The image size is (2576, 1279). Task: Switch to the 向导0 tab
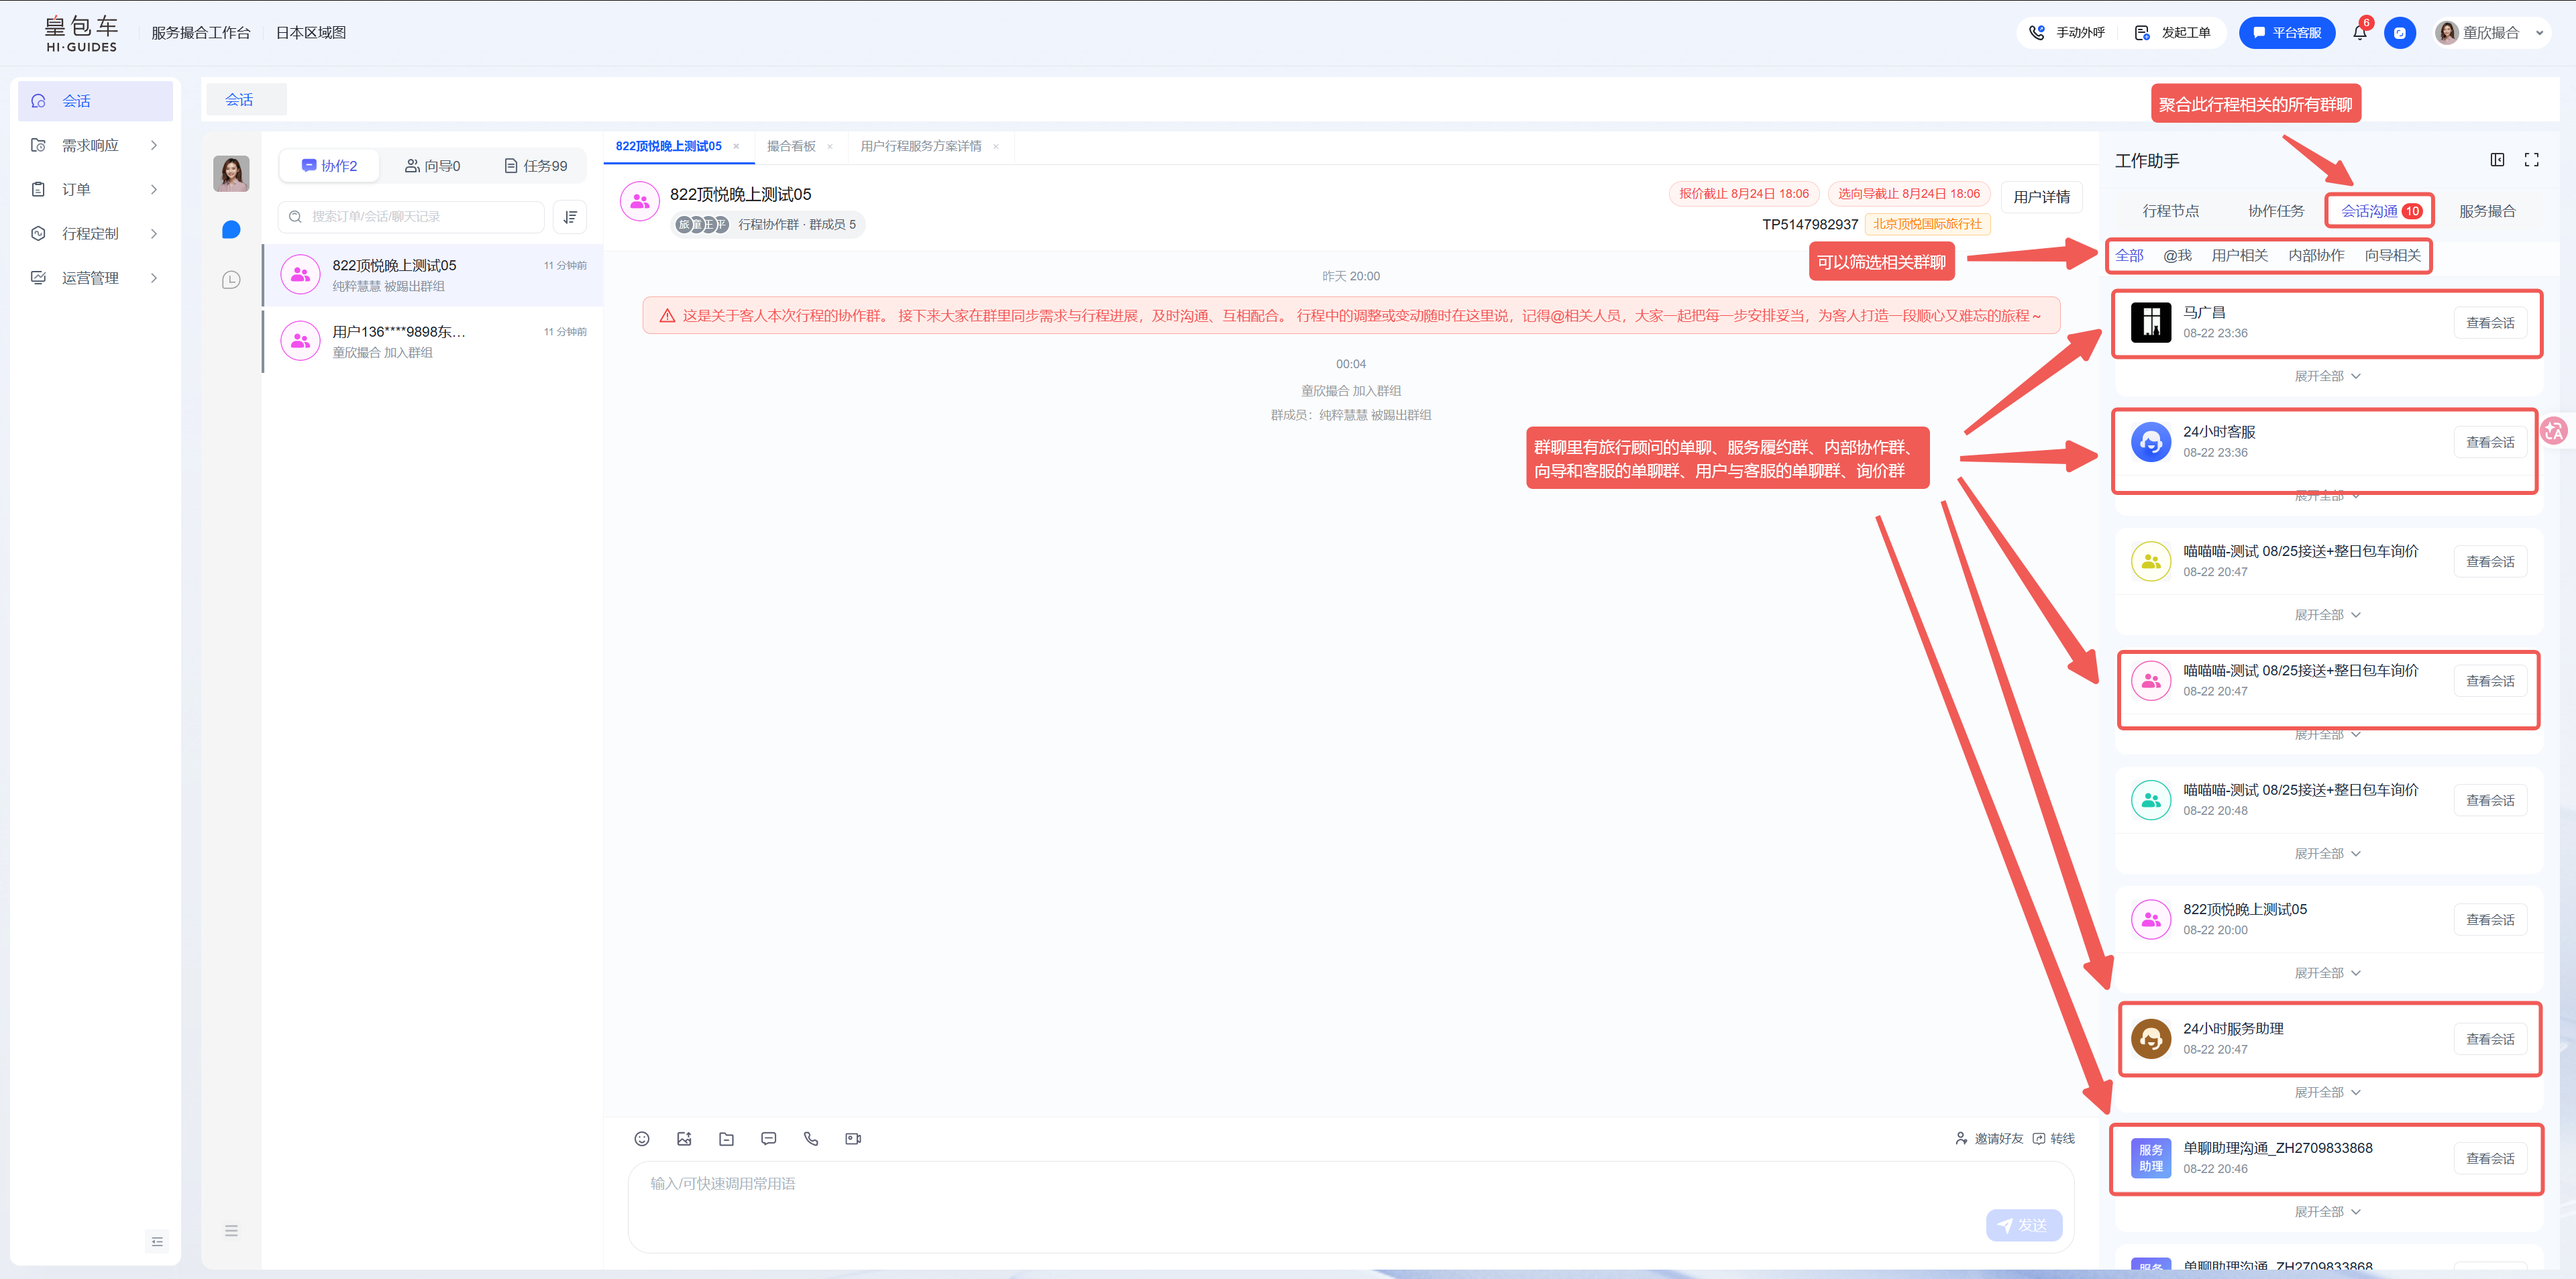[432, 166]
